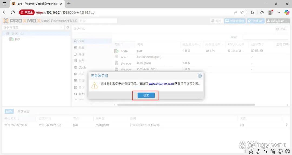Open browser extensions puzzle icon
Image resolution: width=292 pixels, height=155 pixels.
[253, 12]
